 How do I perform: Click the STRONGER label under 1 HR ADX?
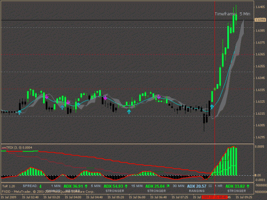(237, 191)
